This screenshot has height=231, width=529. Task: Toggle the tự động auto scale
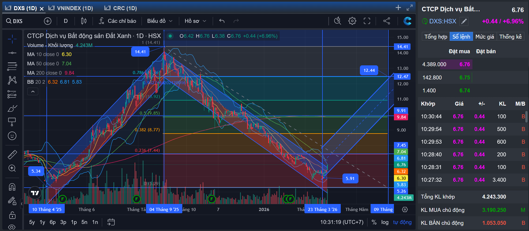click(x=402, y=222)
